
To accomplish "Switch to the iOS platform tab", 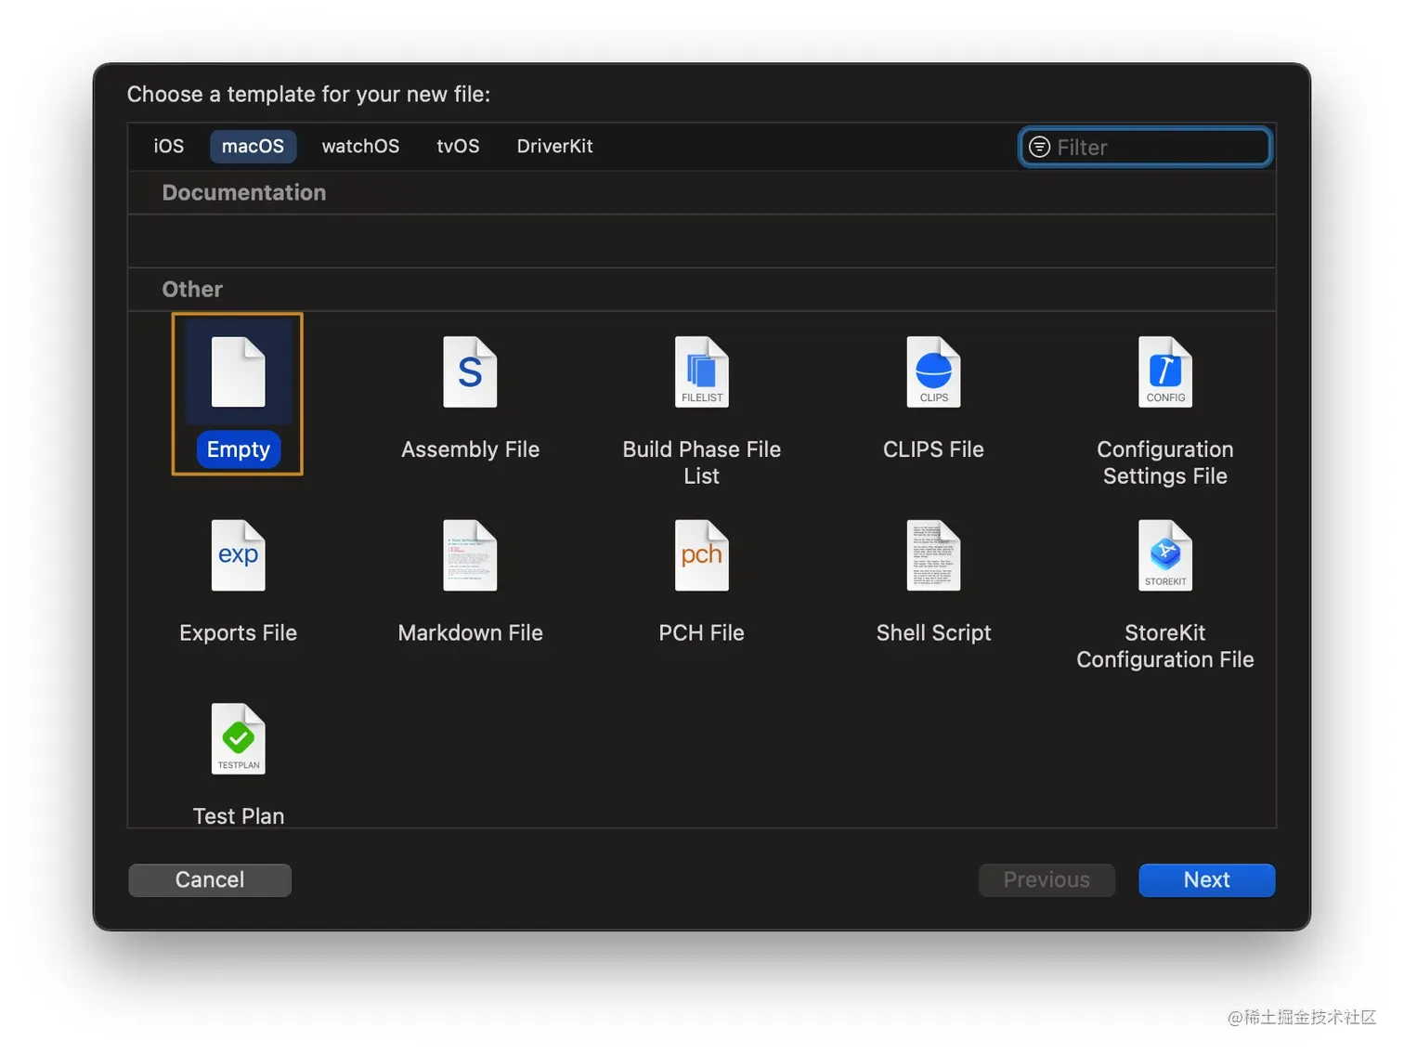I will 169,146.
